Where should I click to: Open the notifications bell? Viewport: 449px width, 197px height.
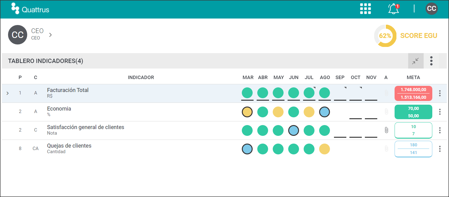point(393,9)
